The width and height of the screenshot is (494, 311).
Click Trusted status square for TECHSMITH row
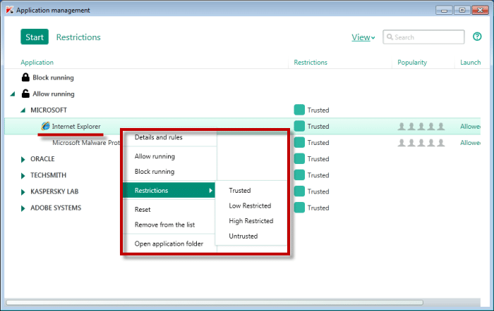coord(299,175)
